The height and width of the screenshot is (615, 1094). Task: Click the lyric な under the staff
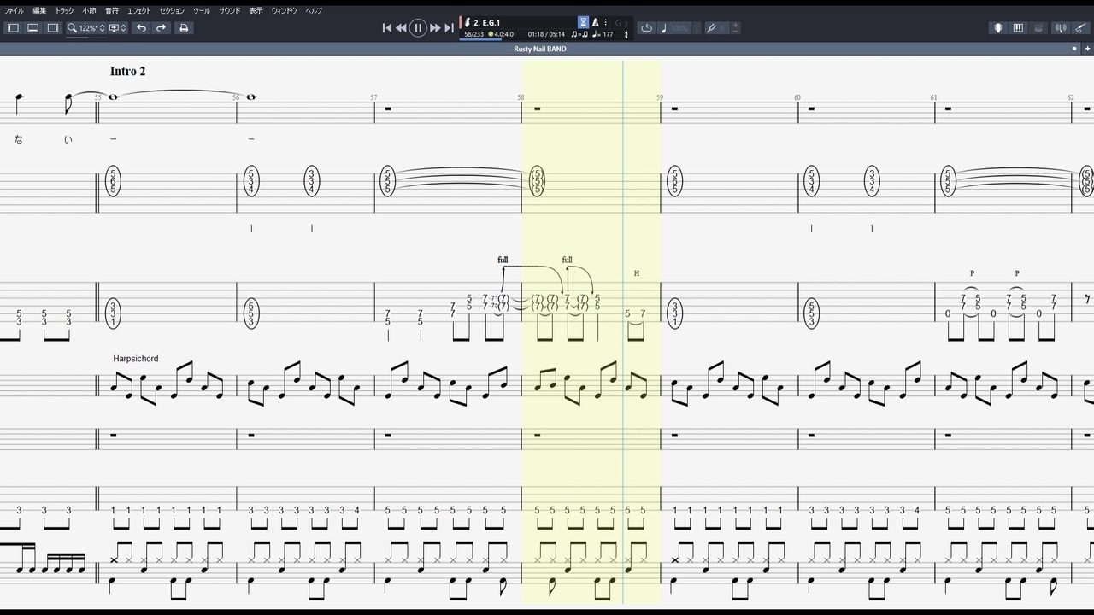pyautogui.click(x=19, y=139)
